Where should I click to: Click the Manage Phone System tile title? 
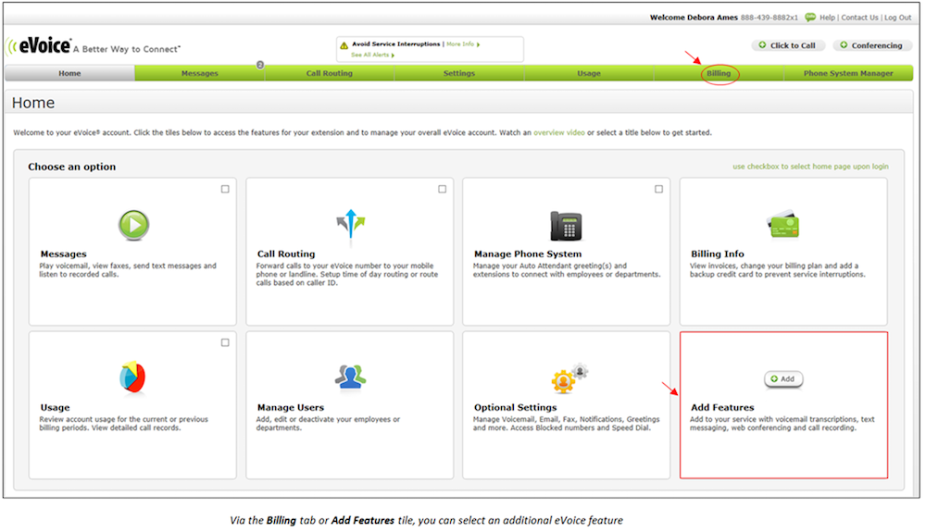tap(528, 254)
